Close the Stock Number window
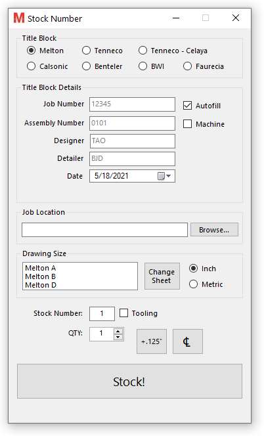Image resolution: width=264 pixels, height=436 pixels. click(x=236, y=18)
